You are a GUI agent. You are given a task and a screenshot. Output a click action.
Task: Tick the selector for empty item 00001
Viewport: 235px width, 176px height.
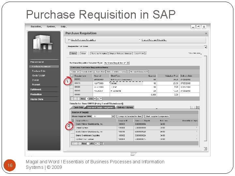click(71, 95)
